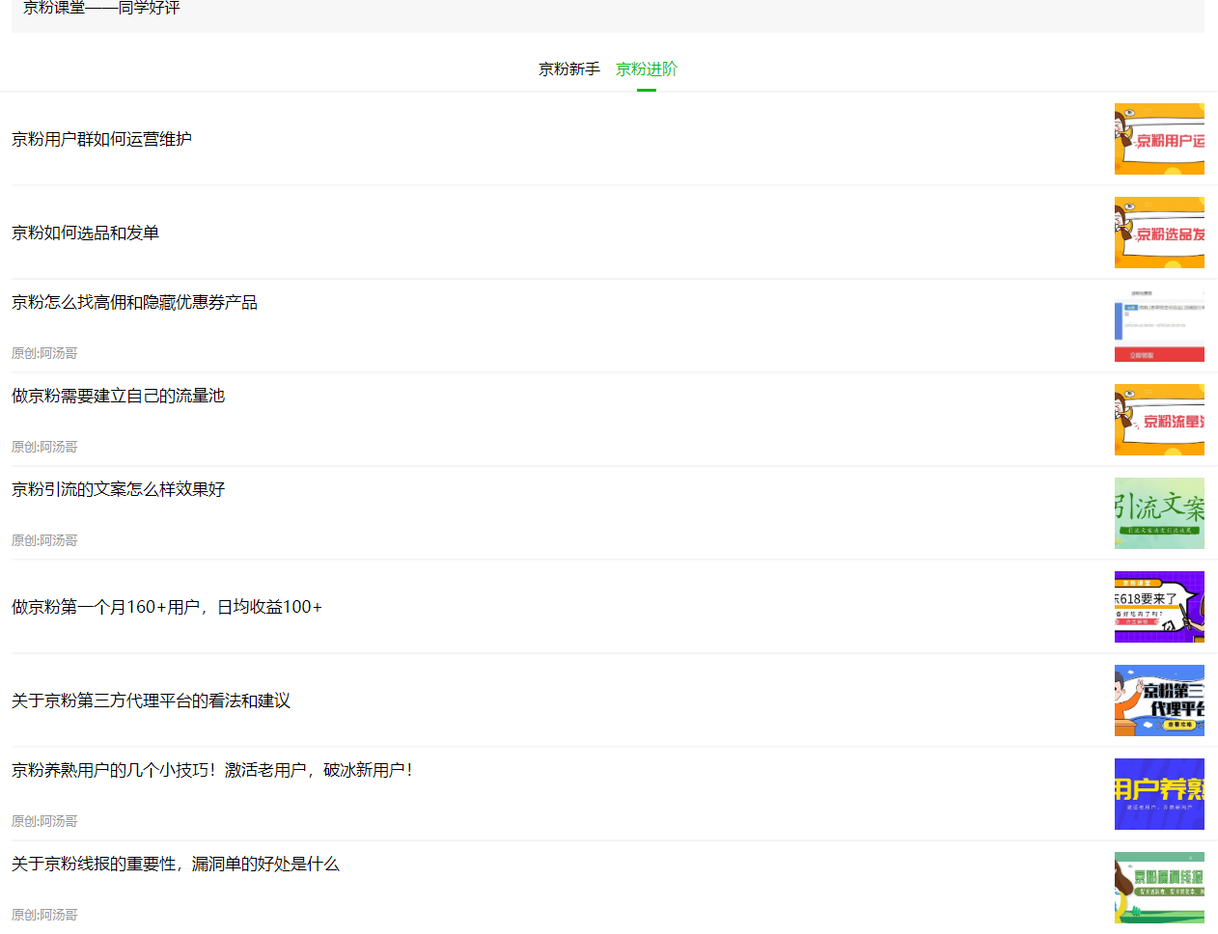
Task: Click the 京粉选品发单 article thumbnail
Action: (1159, 233)
